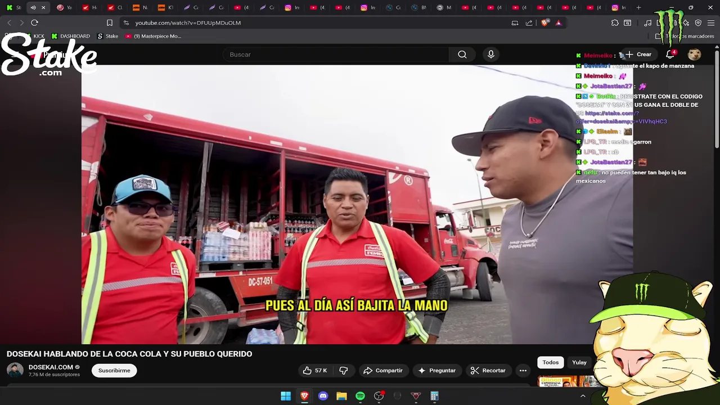Select the Yulay filter chip
The width and height of the screenshot is (720, 405).
click(579, 362)
